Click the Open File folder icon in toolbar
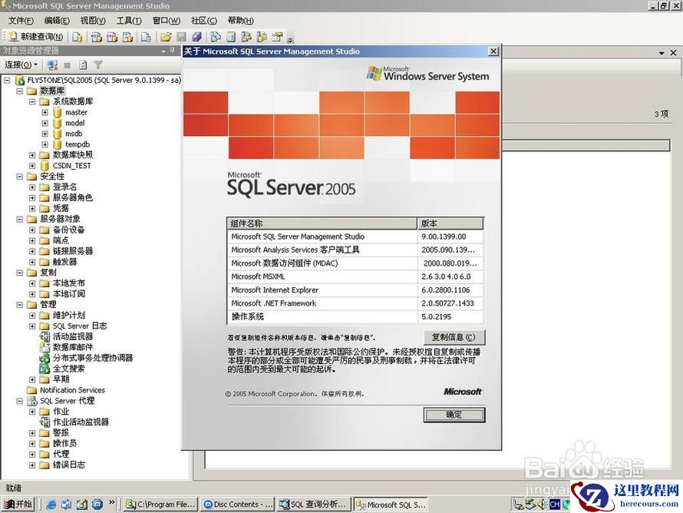This screenshot has height=513, width=683. pos(166,36)
